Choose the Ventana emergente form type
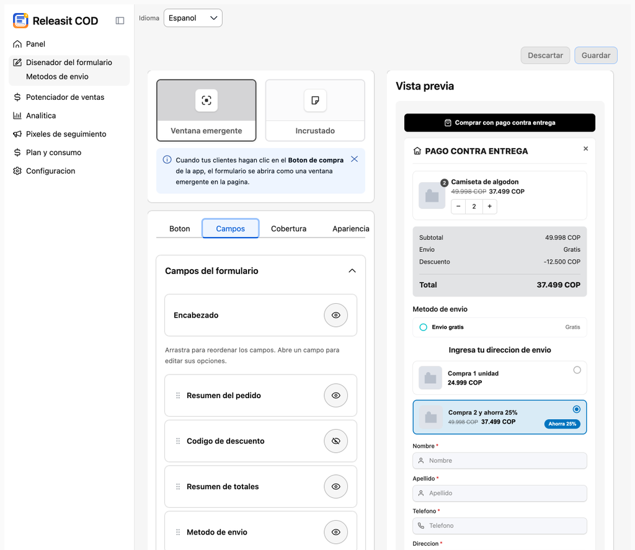The image size is (635, 550). [x=206, y=110]
